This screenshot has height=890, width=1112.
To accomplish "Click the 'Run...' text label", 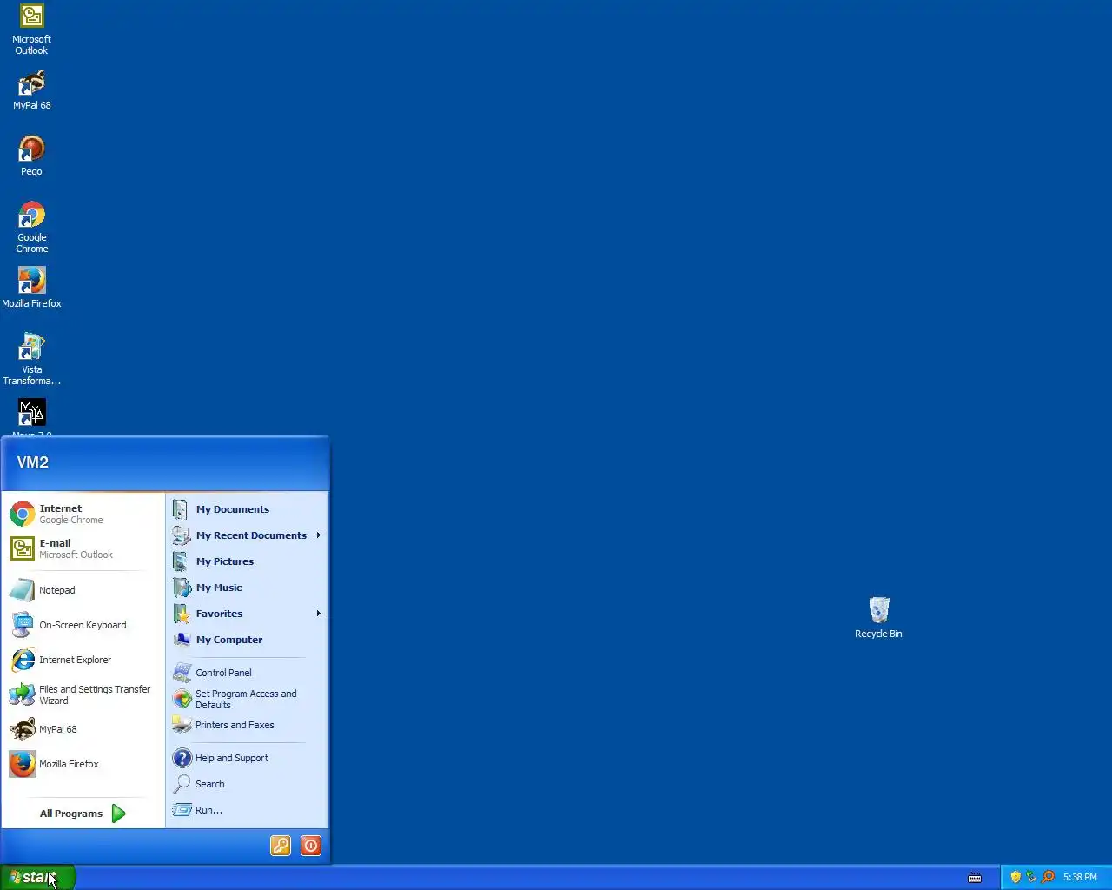I will tap(208, 810).
